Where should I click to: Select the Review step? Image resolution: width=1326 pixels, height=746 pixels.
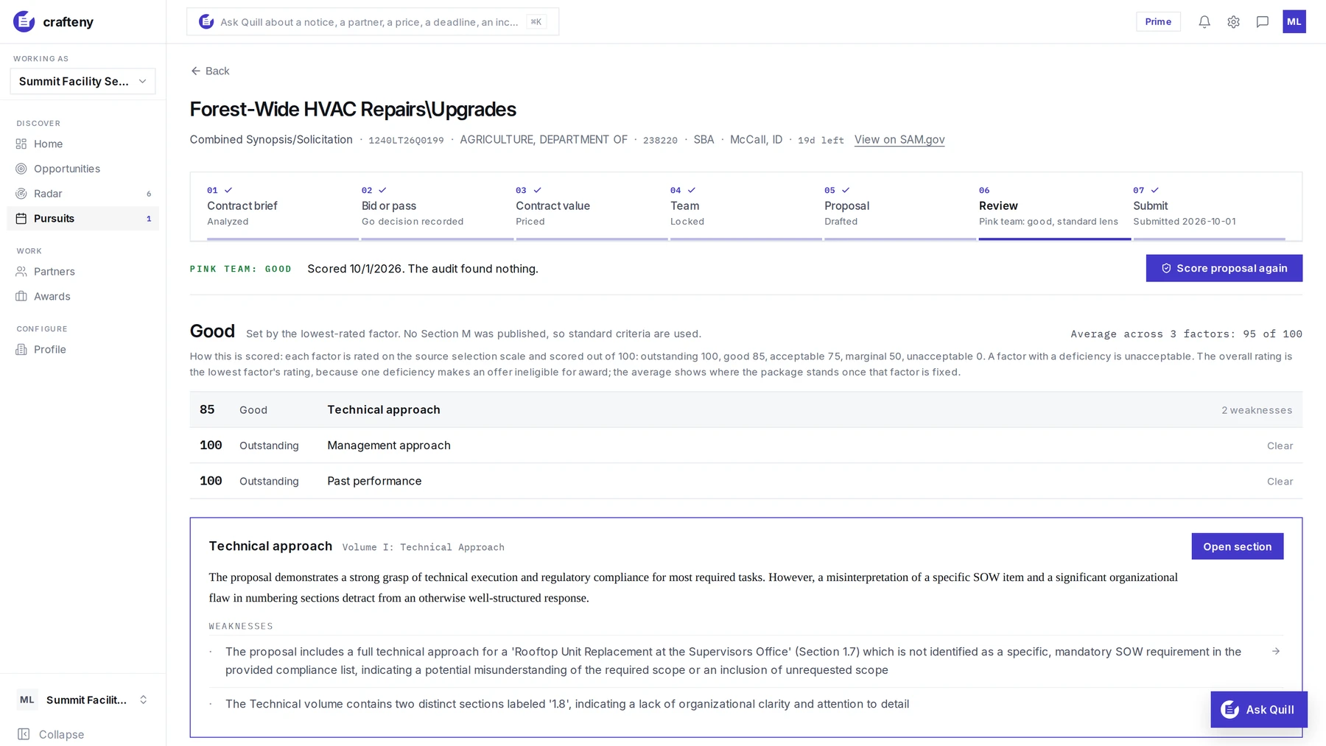click(1054, 206)
